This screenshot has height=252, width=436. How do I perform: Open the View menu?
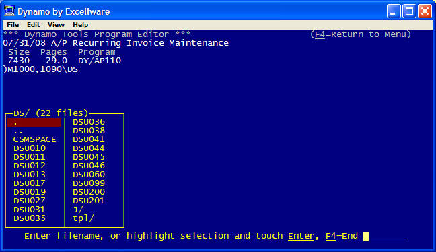click(x=56, y=25)
